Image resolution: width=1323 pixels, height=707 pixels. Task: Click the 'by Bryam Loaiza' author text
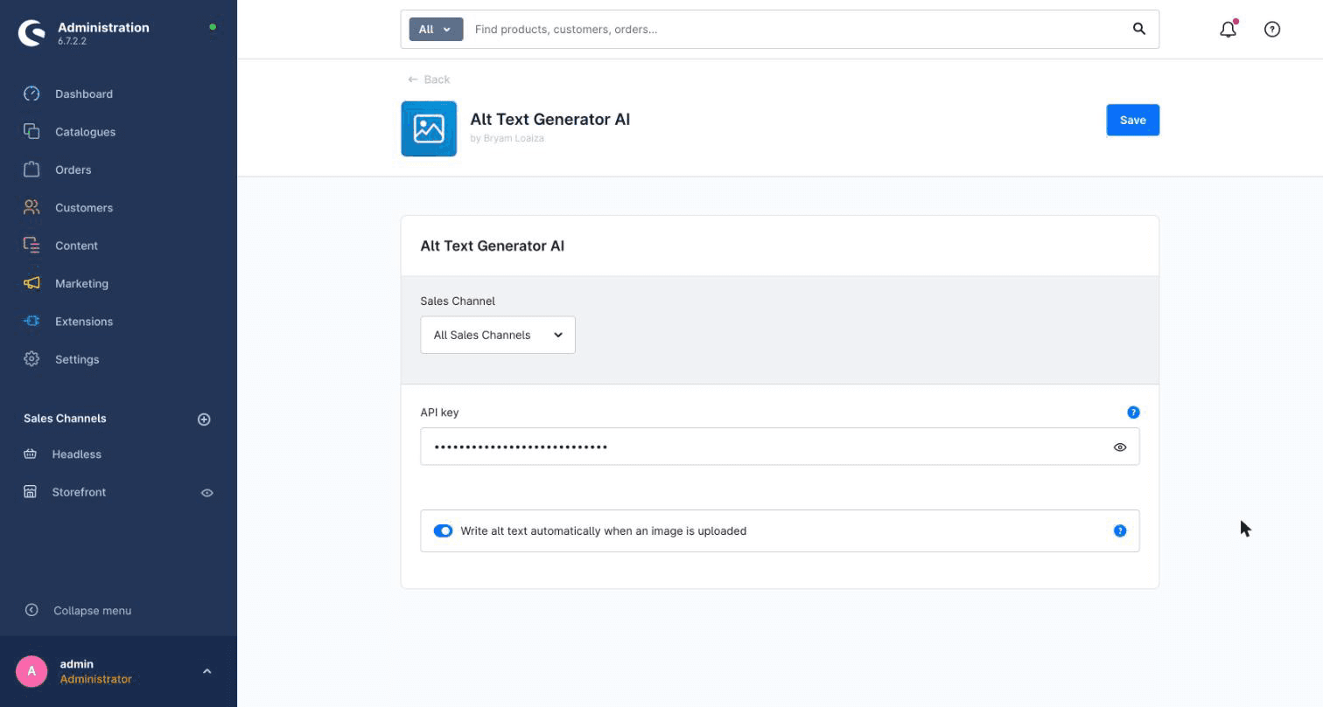coord(507,138)
